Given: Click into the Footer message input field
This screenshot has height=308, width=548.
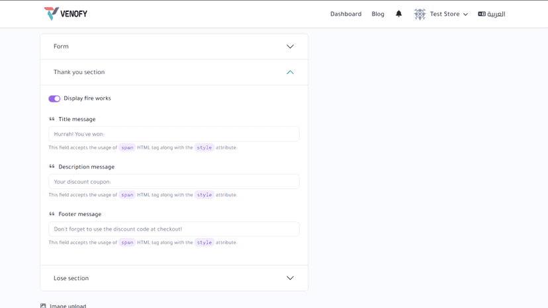Looking at the screenshot, I should (173, 229).
